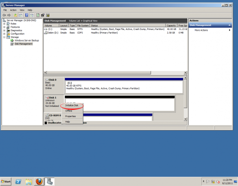Launch Firefox from the taskbar

point(39,181)
